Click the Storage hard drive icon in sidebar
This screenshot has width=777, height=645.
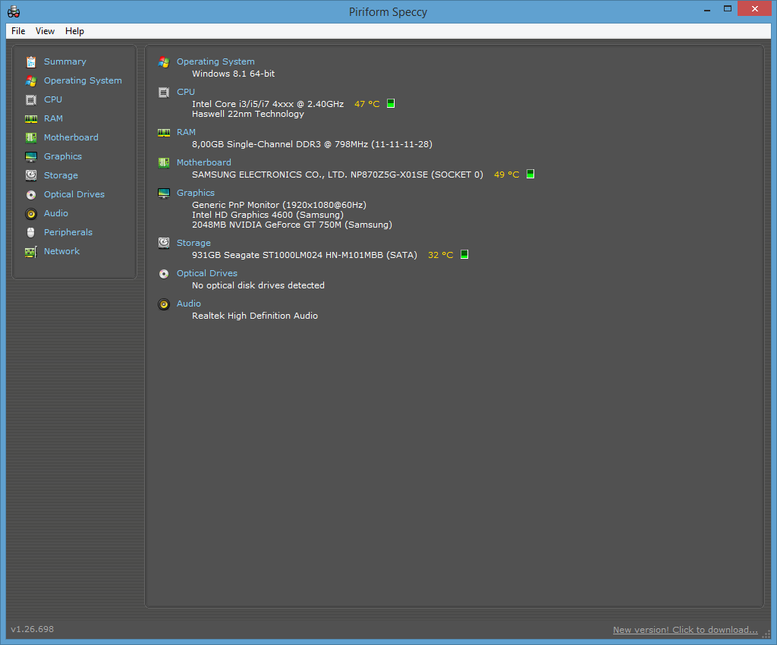click(30, 175)
